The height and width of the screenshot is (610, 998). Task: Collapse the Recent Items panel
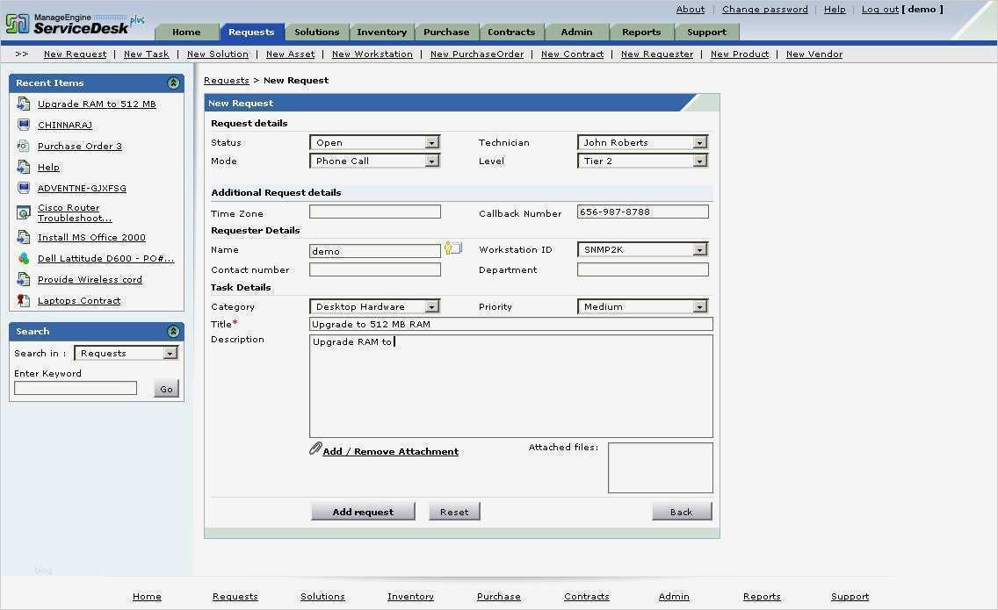173,83
